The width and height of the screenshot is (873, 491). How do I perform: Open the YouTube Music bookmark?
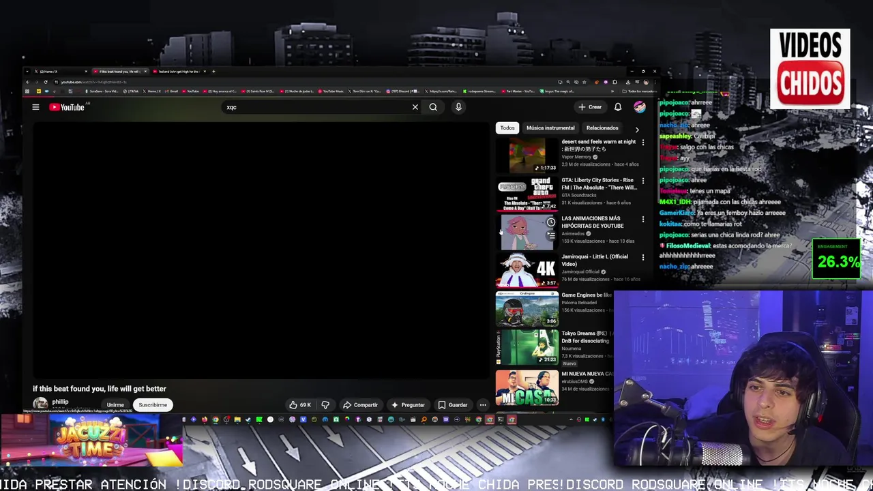pos(329,91)
